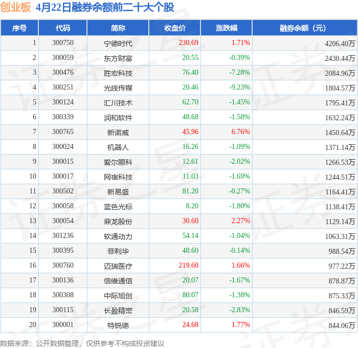358x348 pixels.
Task: Click closing price 230.69
Action: coord(188,42)
